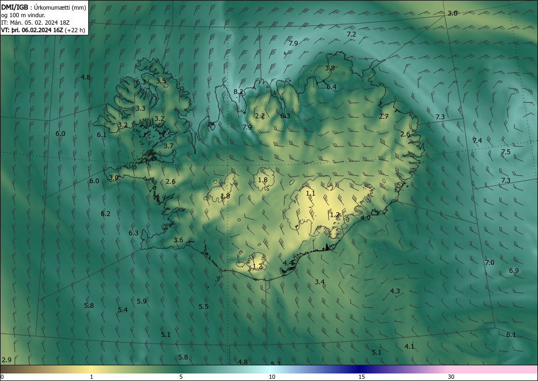Image resolution: width=538 pixels, height=381 pixels.
Task: Click the 2.9 value in the bottom-left corner
Action: [x=6, y=360]
